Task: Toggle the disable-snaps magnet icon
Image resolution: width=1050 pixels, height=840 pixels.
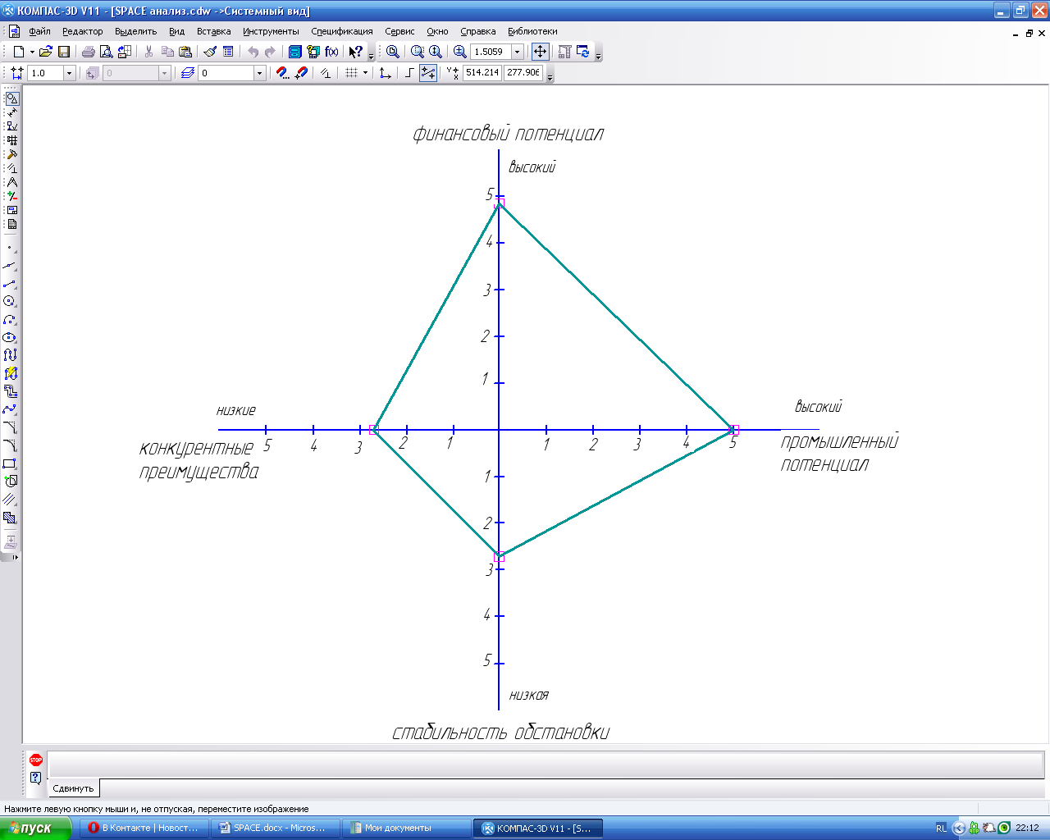Action: pyautogui.click(x=301, y=73)
